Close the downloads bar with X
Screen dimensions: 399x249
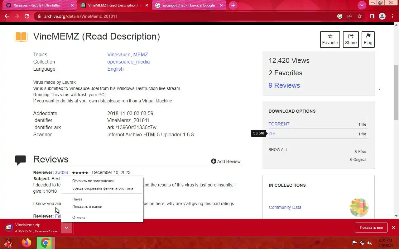click(x=393, y=228)
